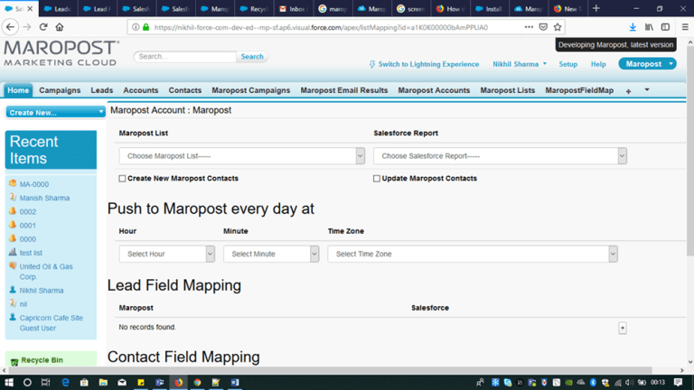Check Update Maropost Contacts
This screenshot has height=390, width=694.
click(x=377, y=178)
